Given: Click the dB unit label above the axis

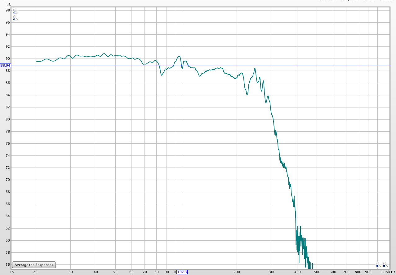Looking at the screenshot, I should pos(8,5).
